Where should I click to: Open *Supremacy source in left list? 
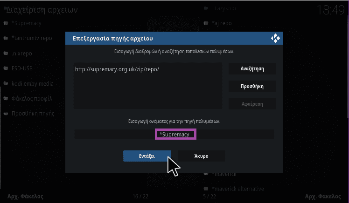[x=26, y=23]
